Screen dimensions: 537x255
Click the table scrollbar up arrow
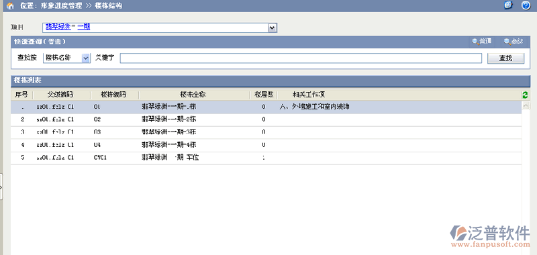coord(526,106)
